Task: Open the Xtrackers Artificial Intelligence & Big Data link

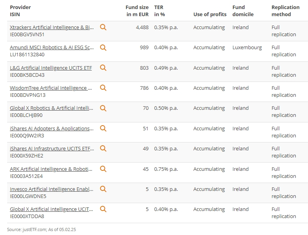Action: coord(52,28)
